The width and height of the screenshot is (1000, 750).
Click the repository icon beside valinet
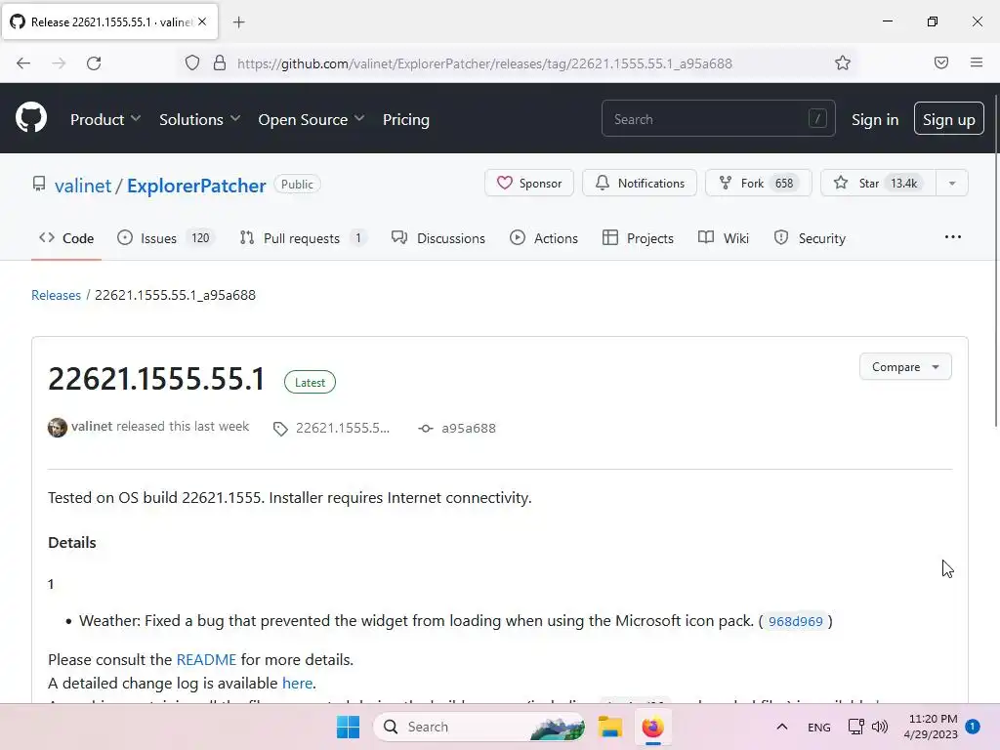click(39, 185)
